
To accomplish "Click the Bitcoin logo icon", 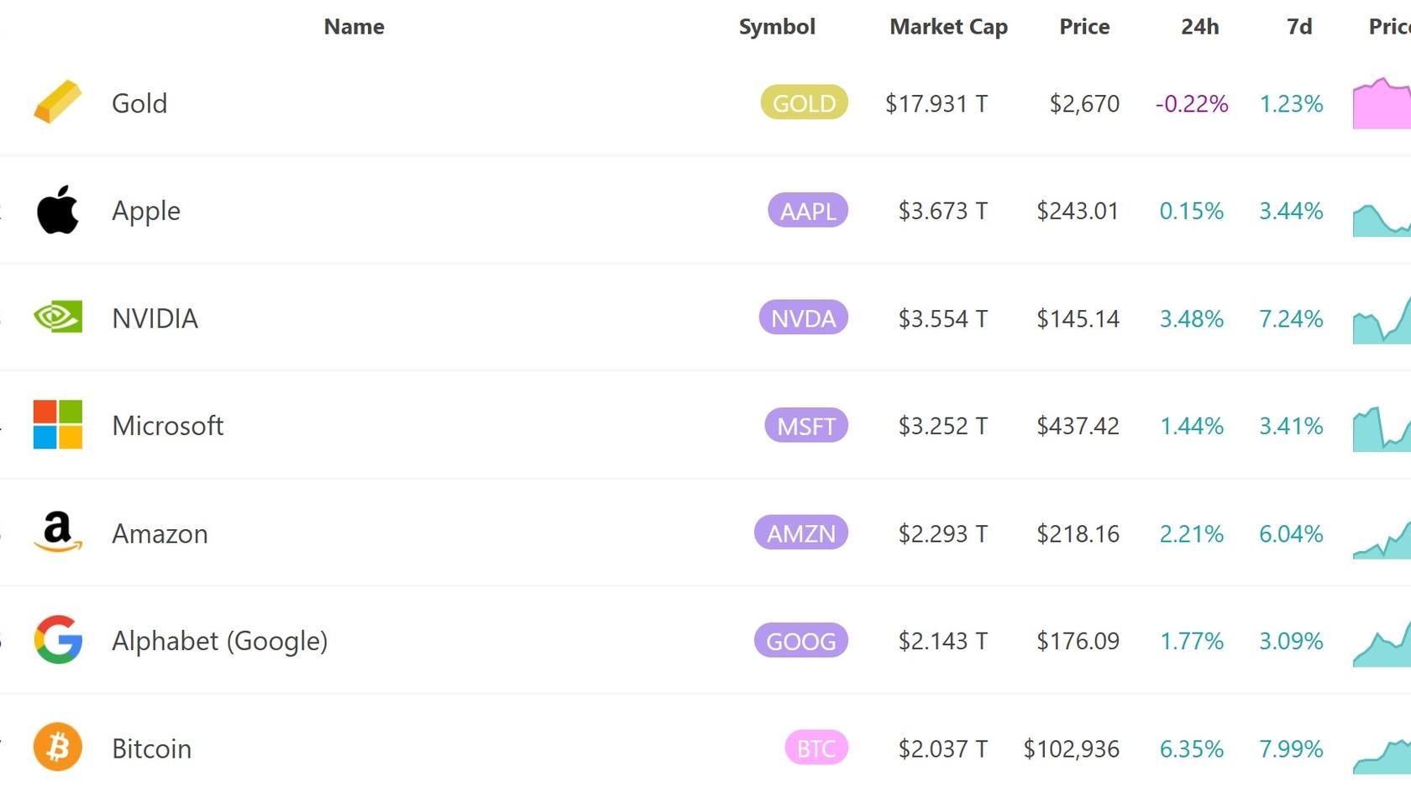I will tap(58, 747).
